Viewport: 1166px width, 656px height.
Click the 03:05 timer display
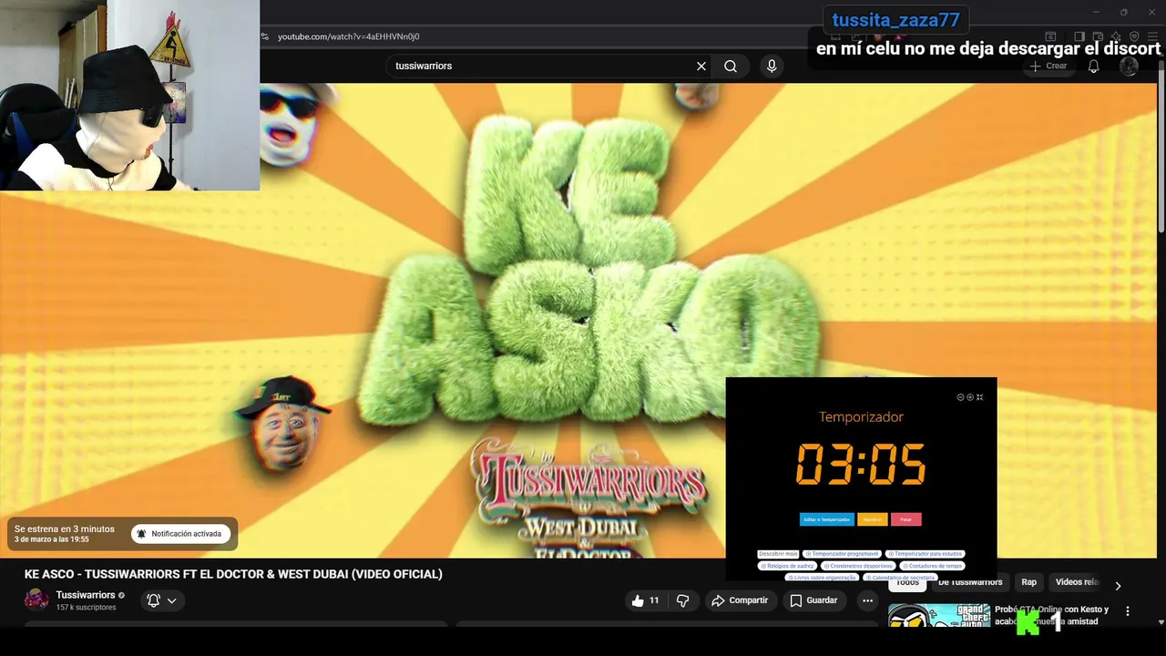point(861,464)
